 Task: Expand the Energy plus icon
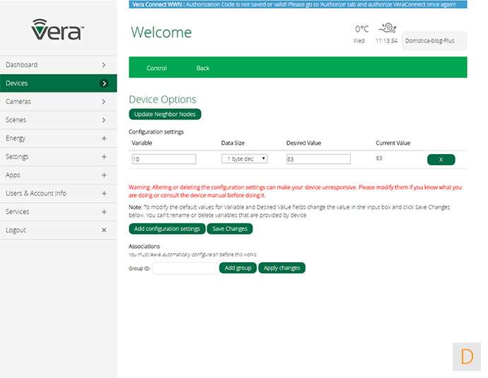(104, 138)
